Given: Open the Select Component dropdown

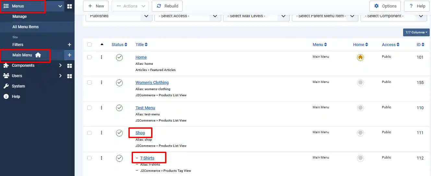Looking at the screenshot, I should click(394, 16).
